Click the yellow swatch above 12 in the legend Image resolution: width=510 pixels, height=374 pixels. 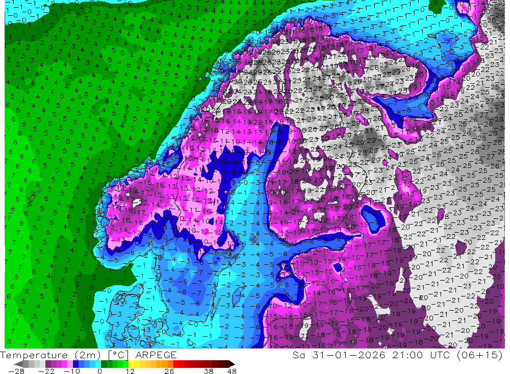tap(131, 364)
